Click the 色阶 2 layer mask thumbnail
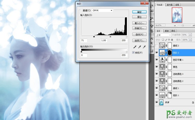Image resolution: width=195 pixels, height=120 pixels. pyautogui.click(x=169, y=53)
